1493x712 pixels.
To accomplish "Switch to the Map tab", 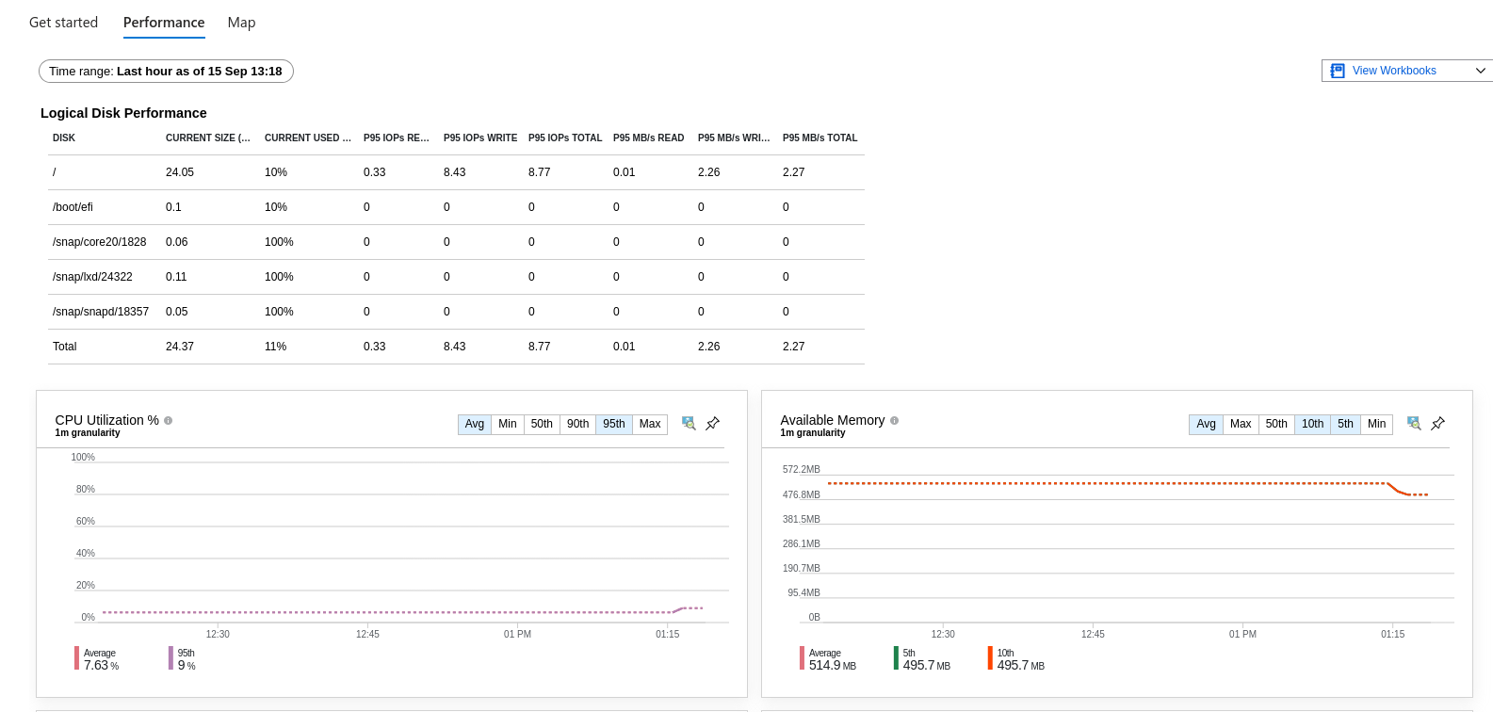I will (x=241, y=23).
